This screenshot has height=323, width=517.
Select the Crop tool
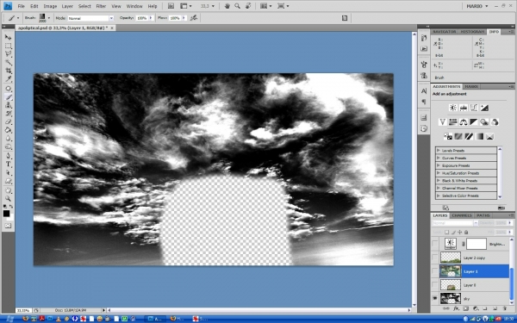[9, 71]
